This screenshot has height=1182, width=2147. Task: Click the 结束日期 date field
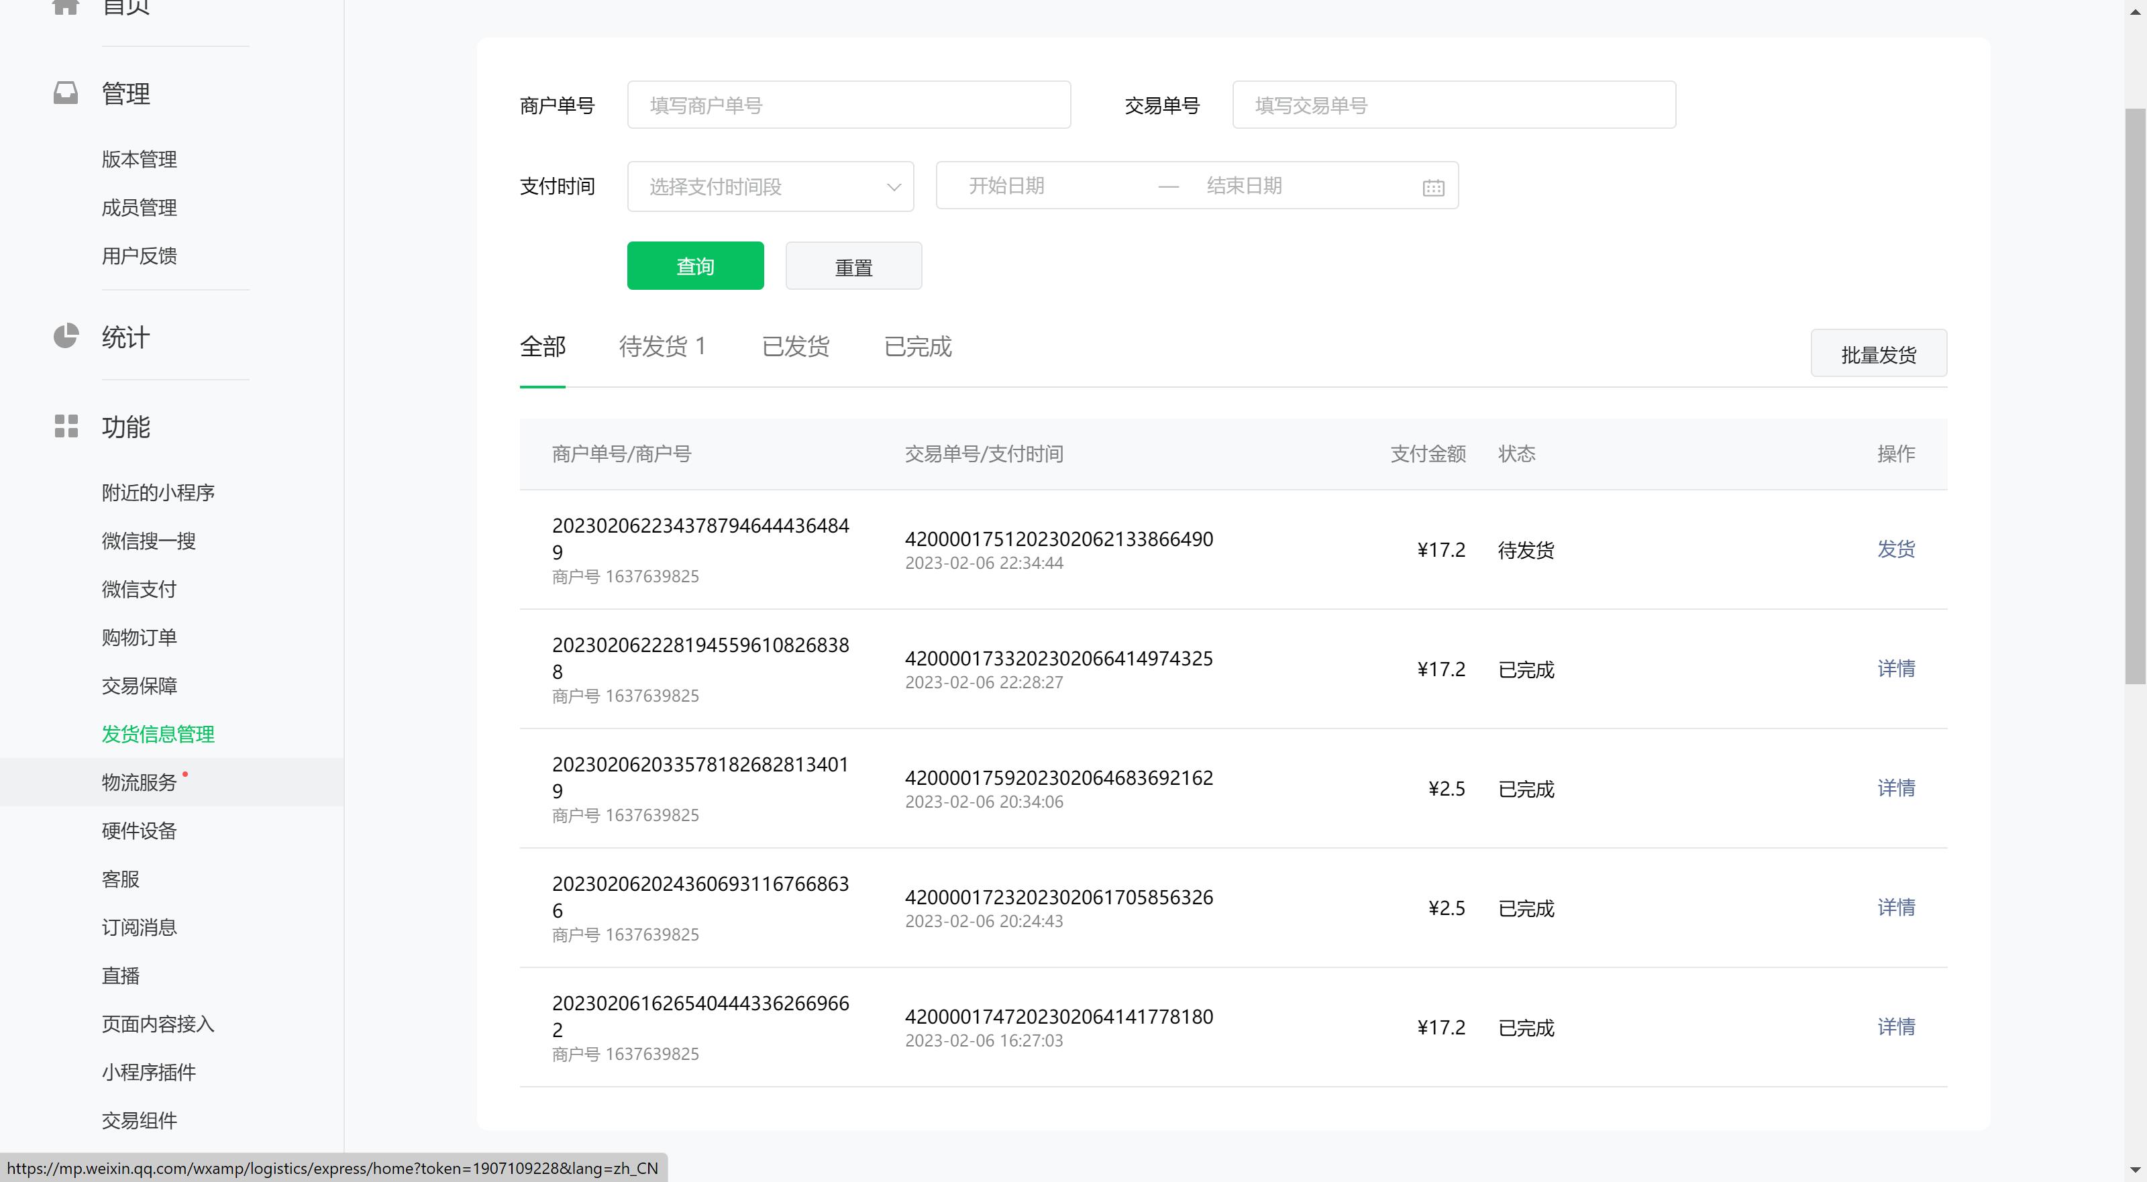(x=1245, y=186)
